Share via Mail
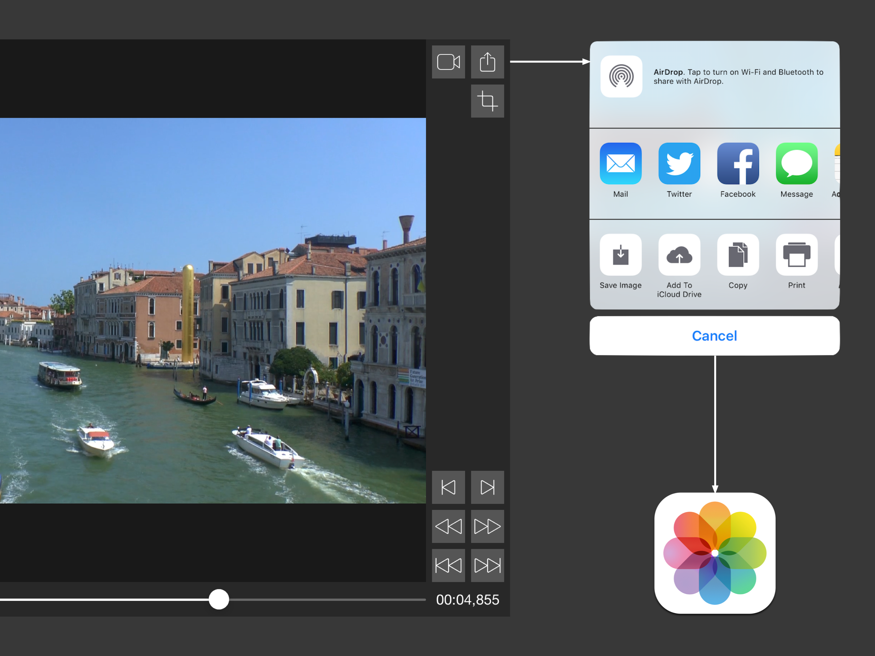 [x=620, y=163]
